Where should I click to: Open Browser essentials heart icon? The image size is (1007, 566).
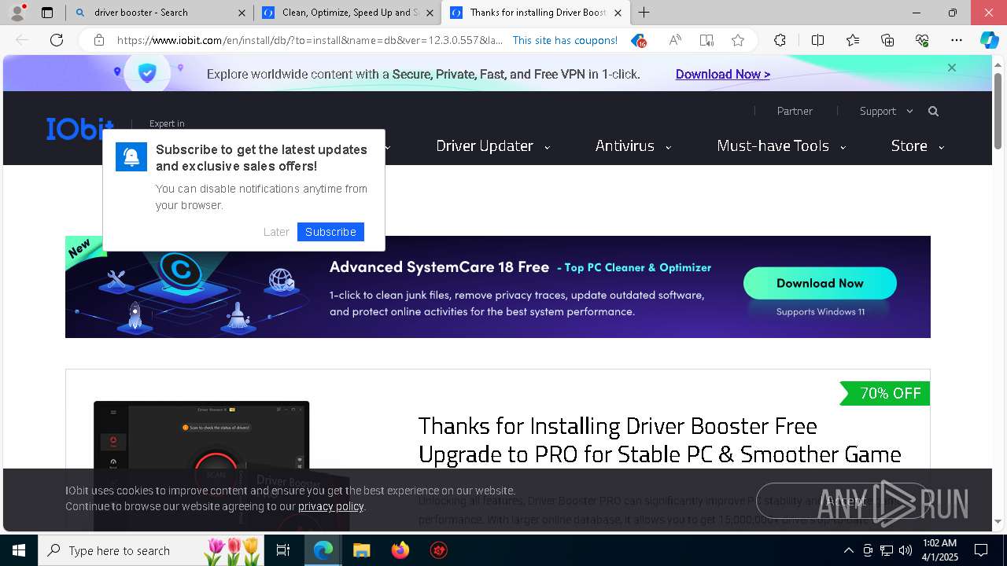pos(922,40)
